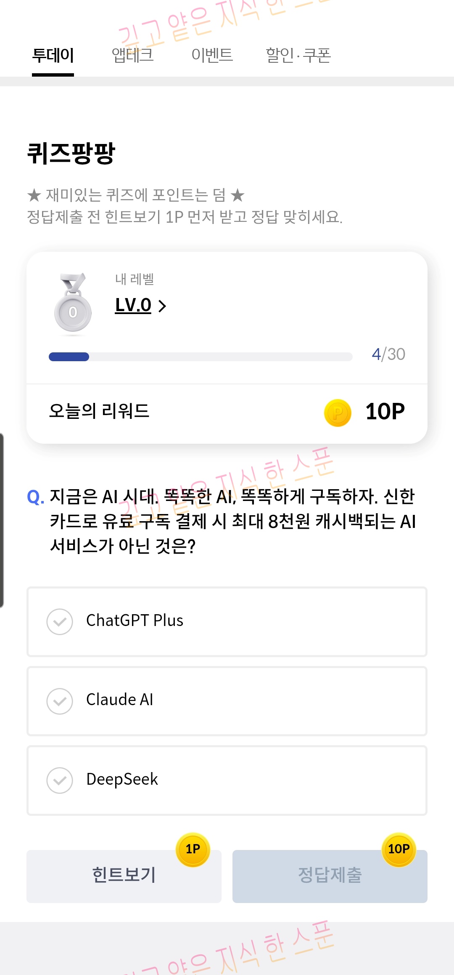454x975 pixels.
Task: Tap the 오늘의 리워드 row
Action: [x=227, y=413]
